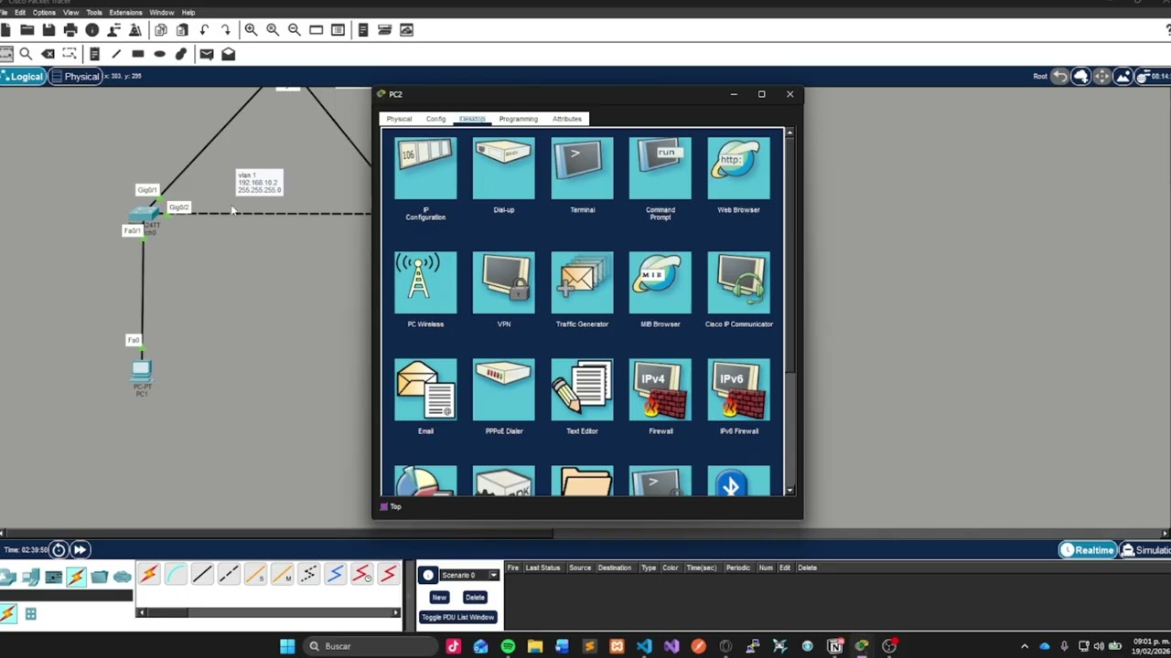Click Zoom In on main toolbar
This screenshot has height=658, width=1171.
pyautogui.click(x=251, y=30)
